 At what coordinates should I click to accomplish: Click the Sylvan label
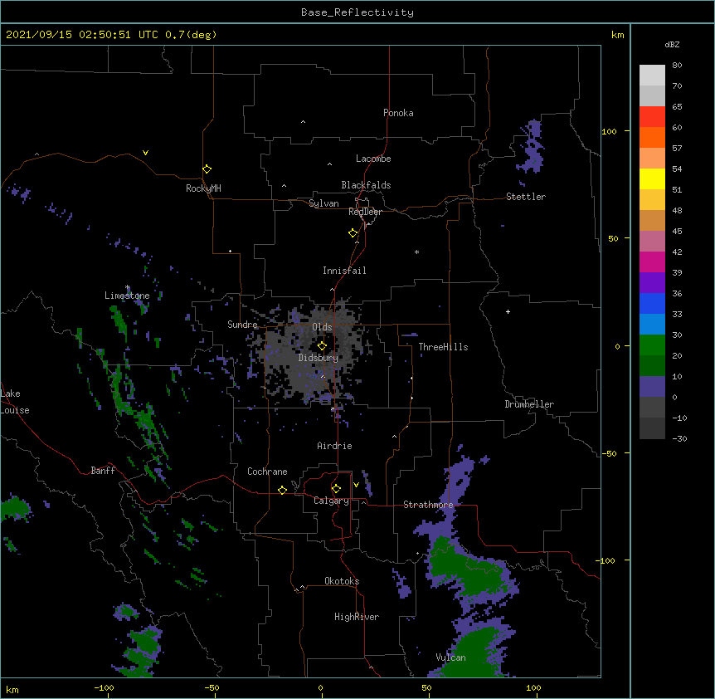tap(323, 203)
